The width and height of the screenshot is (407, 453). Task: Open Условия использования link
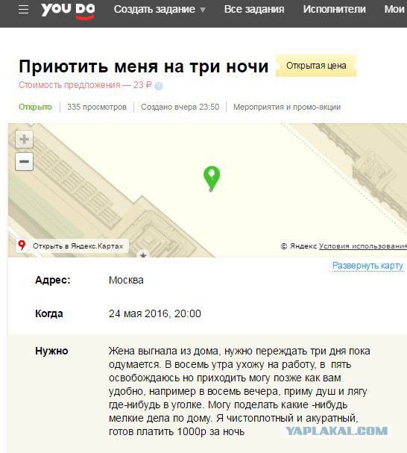tap(363, 246)
